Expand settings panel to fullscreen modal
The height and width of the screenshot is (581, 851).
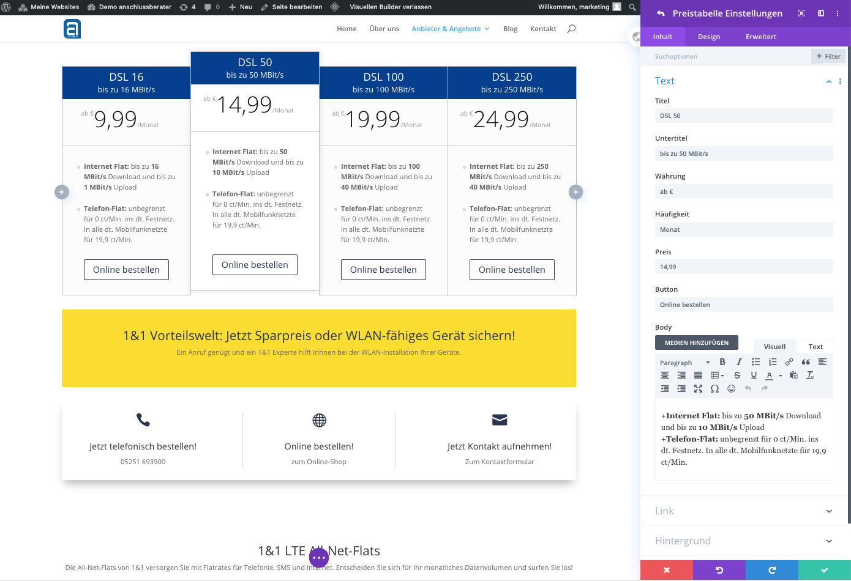click(x=801, y=13)
